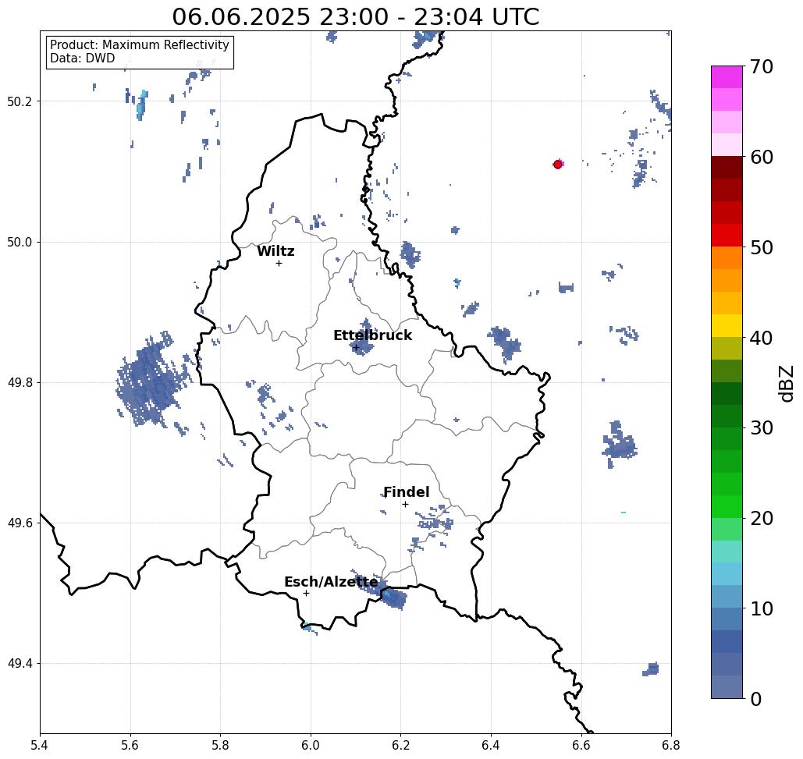Click the colorbar tick label 70
This screenshot has width=803, height=759.
761,66
